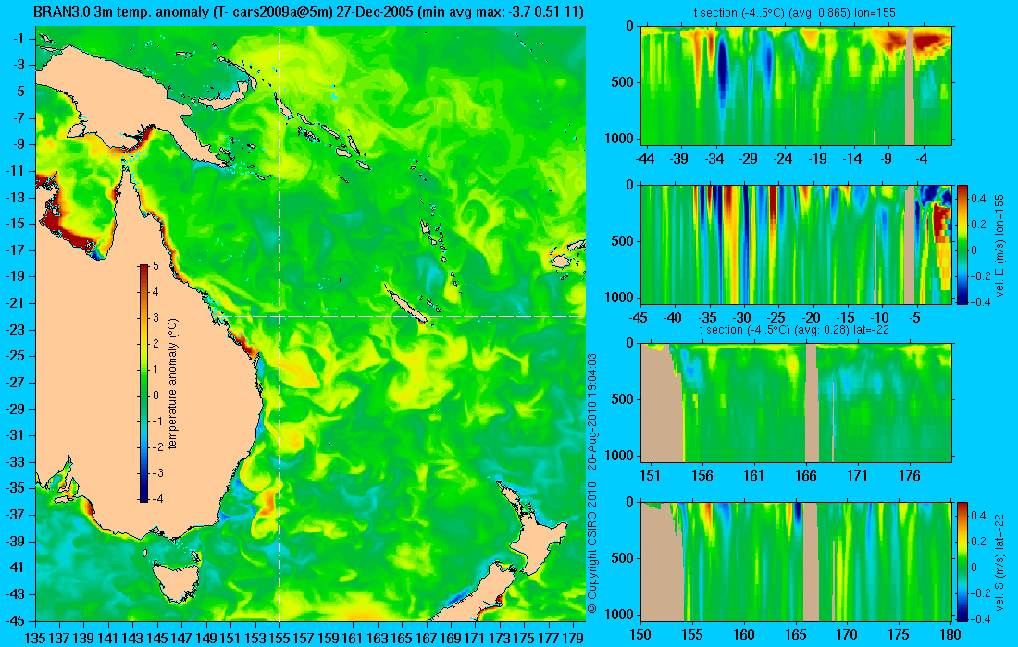Click the 'temperature anomaly (°C)' colorbar label

(x=173, y=384)
